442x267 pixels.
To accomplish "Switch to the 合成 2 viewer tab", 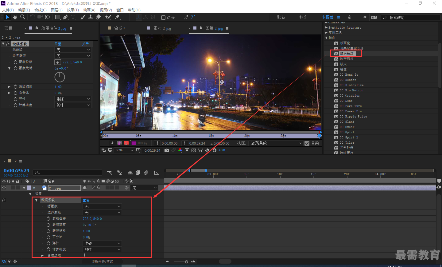I will click(x=120, y=28).
